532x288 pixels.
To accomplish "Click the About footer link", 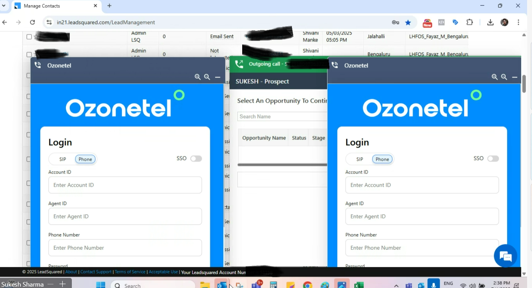I will coord(71,272).
